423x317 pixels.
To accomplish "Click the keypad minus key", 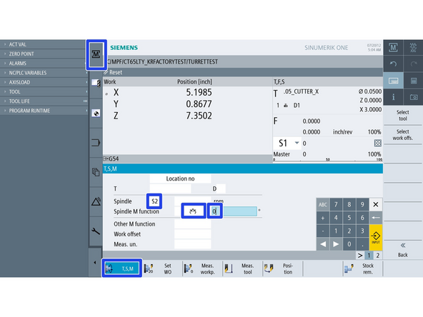I will click(x=323, y=231).
